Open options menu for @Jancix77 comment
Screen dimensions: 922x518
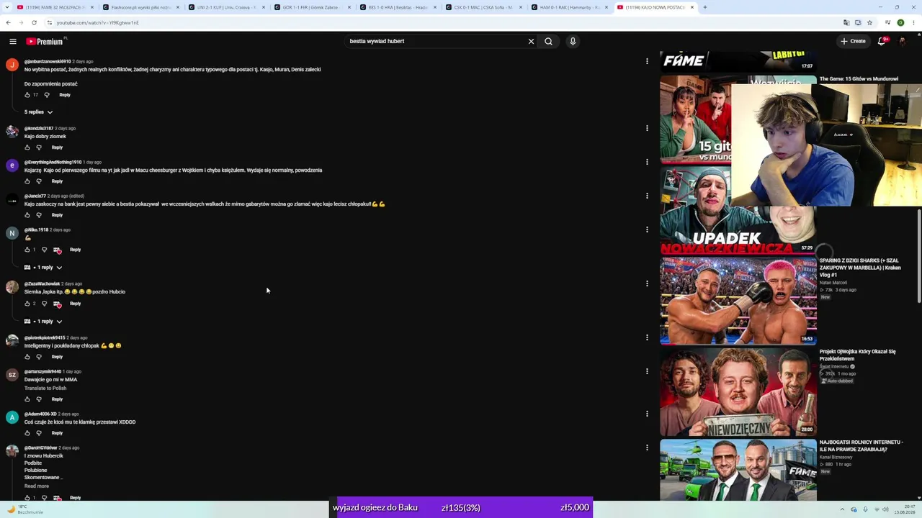647,196
